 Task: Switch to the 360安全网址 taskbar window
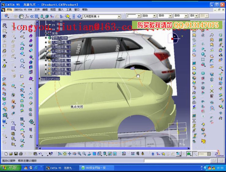point(97,168)
